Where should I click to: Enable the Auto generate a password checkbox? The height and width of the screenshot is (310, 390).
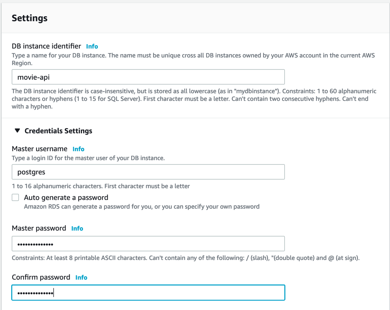15,197
